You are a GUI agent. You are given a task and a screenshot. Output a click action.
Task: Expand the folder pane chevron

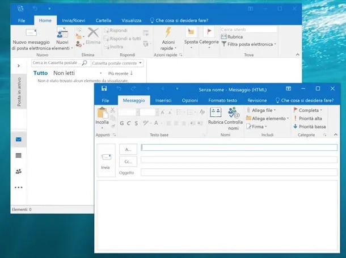pyautogui.click(x=19, y=66)
